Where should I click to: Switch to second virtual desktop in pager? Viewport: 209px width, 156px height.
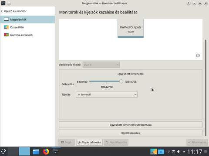(24, 151)
